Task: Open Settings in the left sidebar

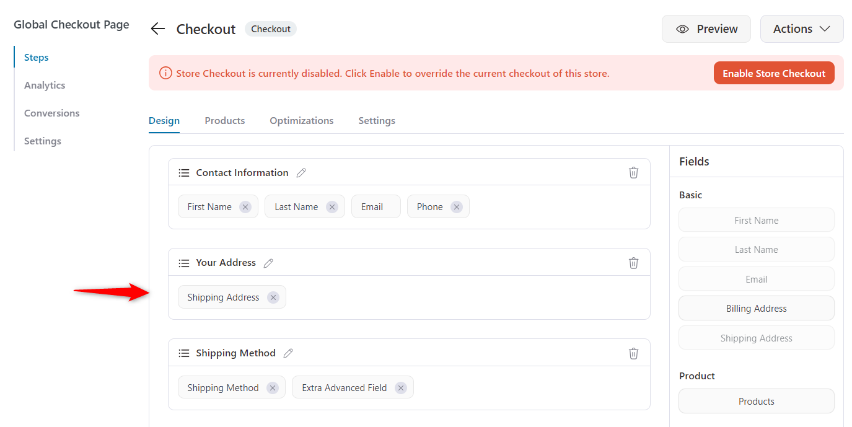Action: tap(43, 141)
